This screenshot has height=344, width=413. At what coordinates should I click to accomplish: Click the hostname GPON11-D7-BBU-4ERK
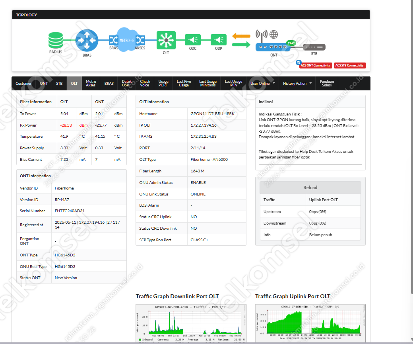click(x=213, y=114)
